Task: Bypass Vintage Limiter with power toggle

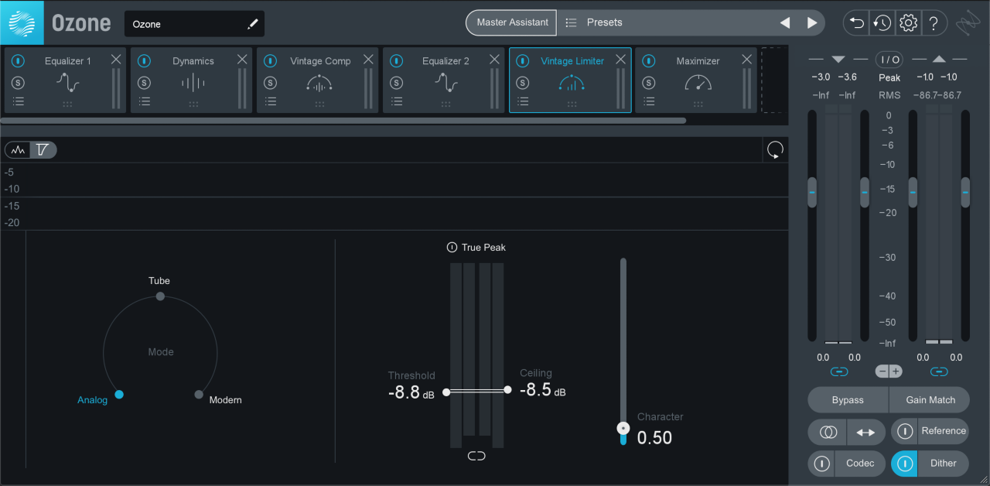Action: 523,61
